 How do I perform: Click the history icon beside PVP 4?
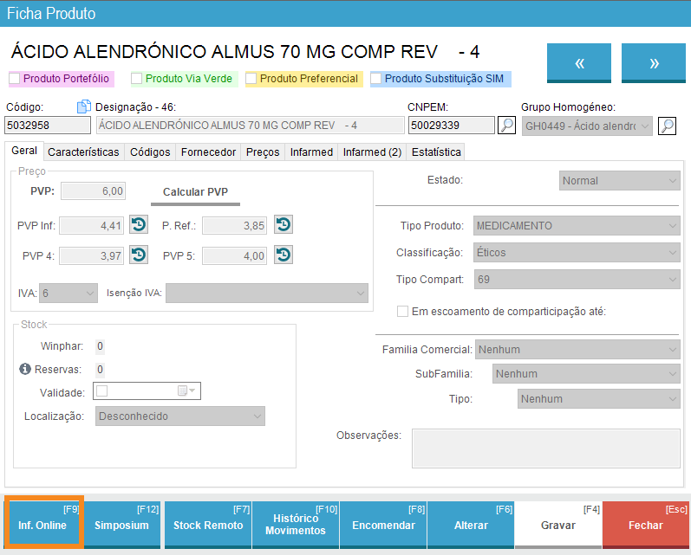pyautogui.click(x=138, y=255)
